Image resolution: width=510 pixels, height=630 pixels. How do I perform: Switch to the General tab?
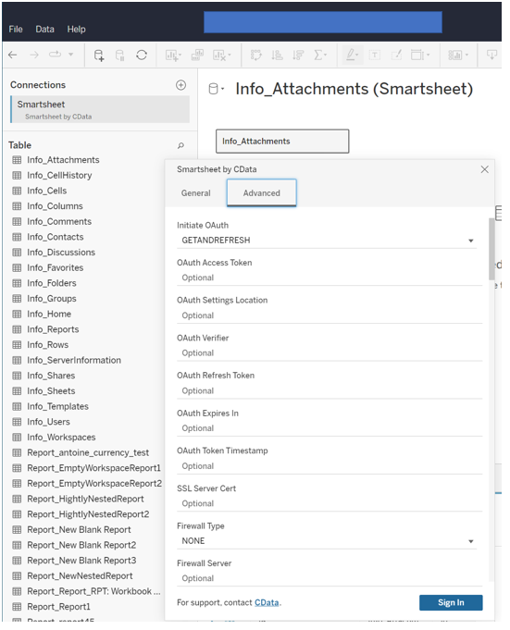click(x=195, y=193)
